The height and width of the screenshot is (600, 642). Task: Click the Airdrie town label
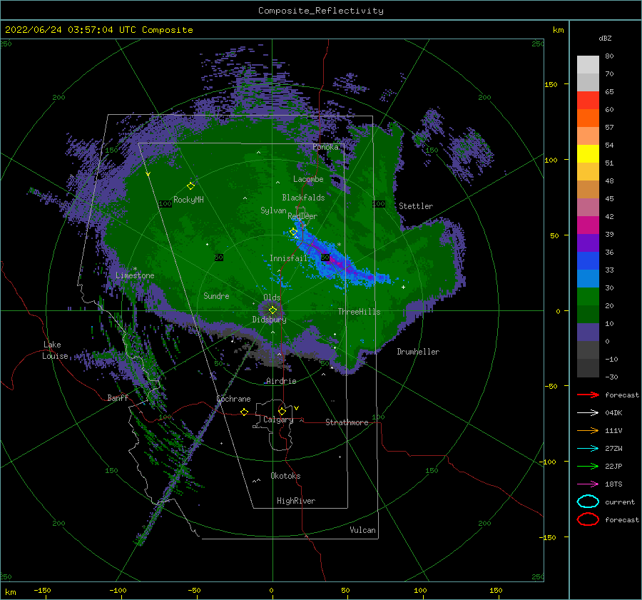281,381
